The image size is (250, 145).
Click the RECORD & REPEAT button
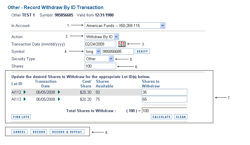coord(67,132)
